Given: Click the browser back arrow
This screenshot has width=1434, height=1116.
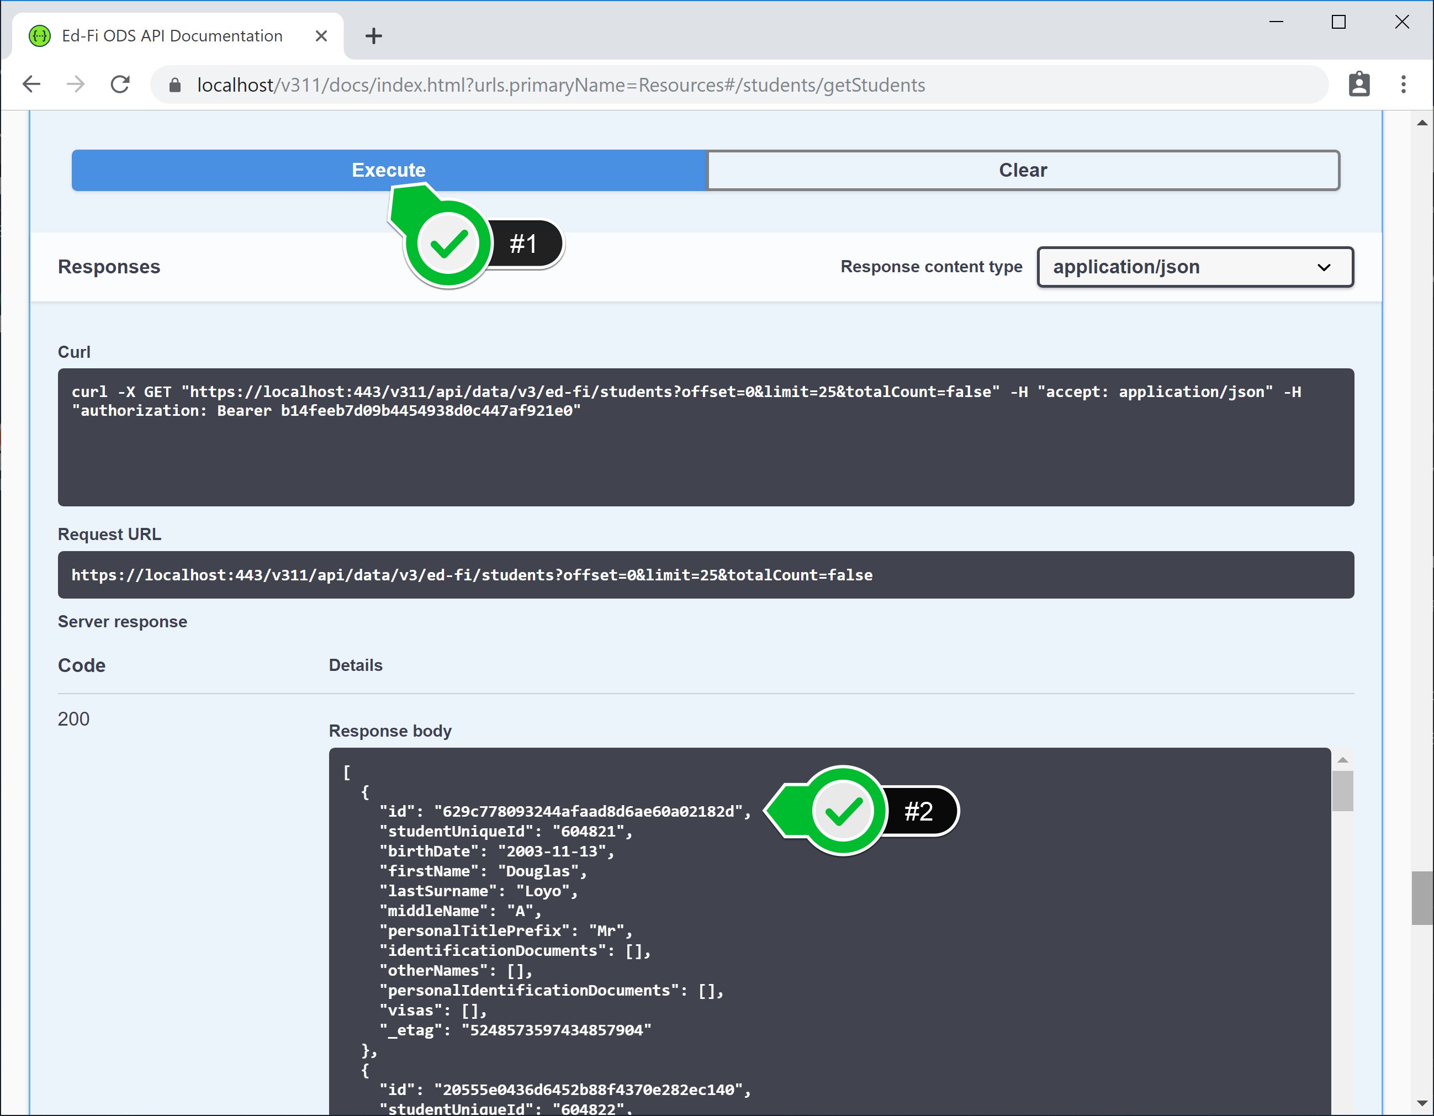Looking at the screenshot, I should pyautogui.click(x=31, y=84).
